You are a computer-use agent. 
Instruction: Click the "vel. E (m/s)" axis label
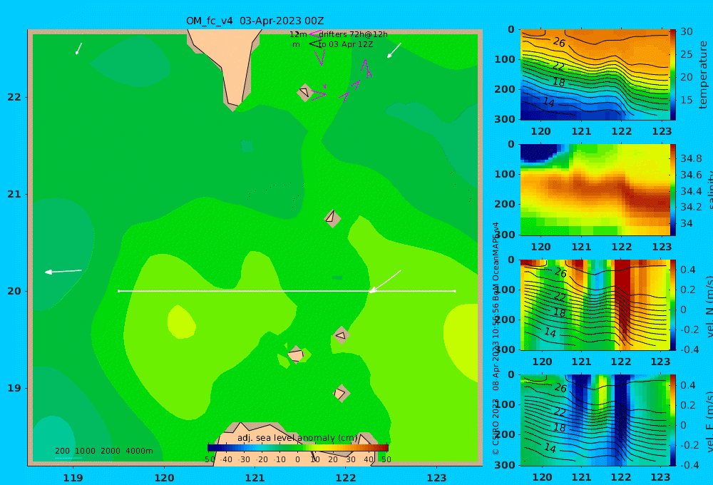[x=709, y=422]
